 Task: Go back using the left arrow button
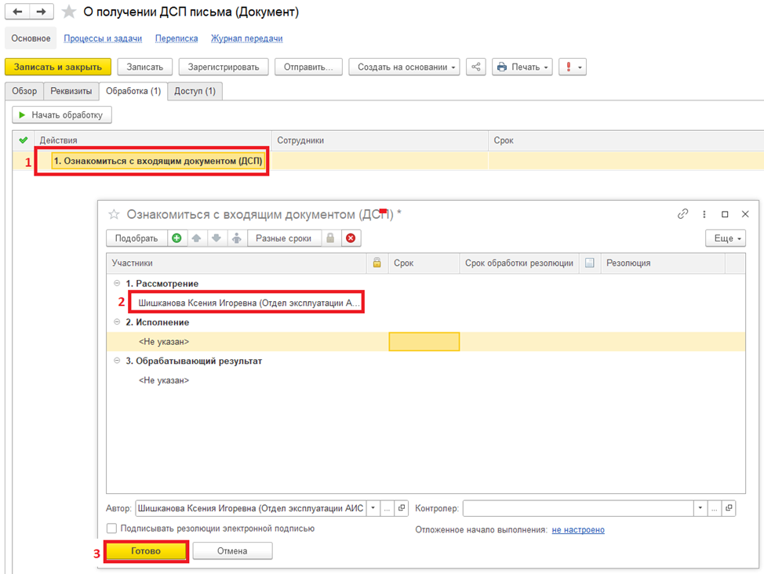(x=18, y=13)
